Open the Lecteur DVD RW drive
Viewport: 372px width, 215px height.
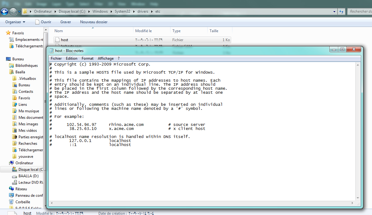tap(28, 183)
